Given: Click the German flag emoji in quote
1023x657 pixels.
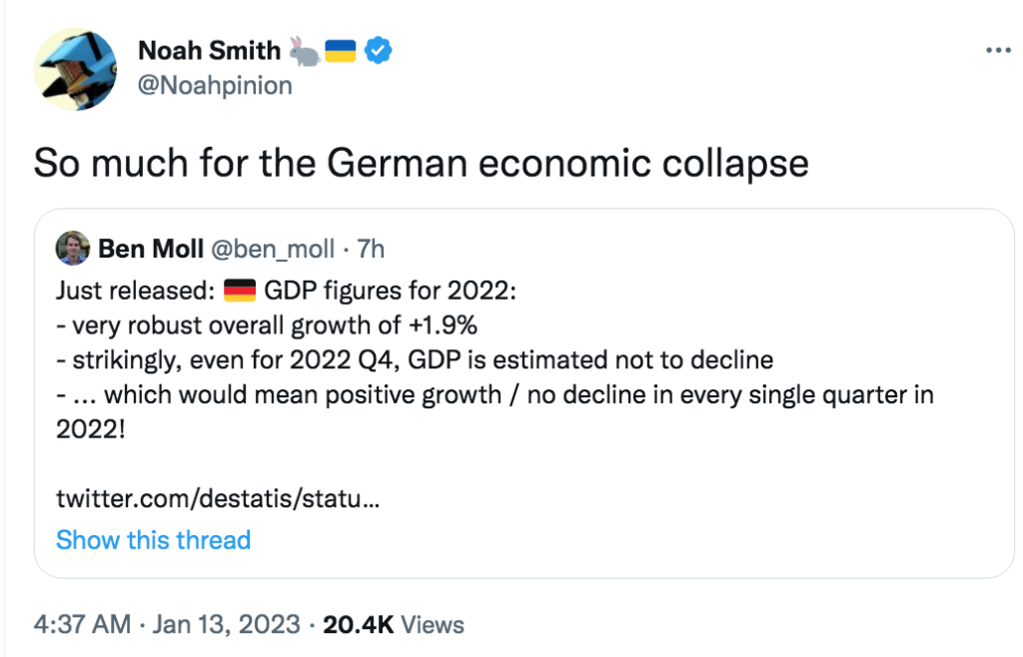Looking at the screenshot, I should click(x=240, y=290).
